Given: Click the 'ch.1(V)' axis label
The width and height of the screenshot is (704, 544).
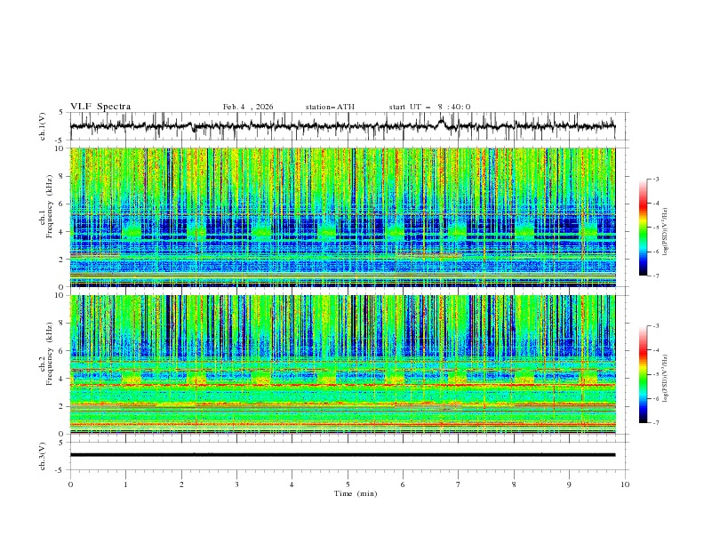Looking at the screenshot, I should 43,126.
